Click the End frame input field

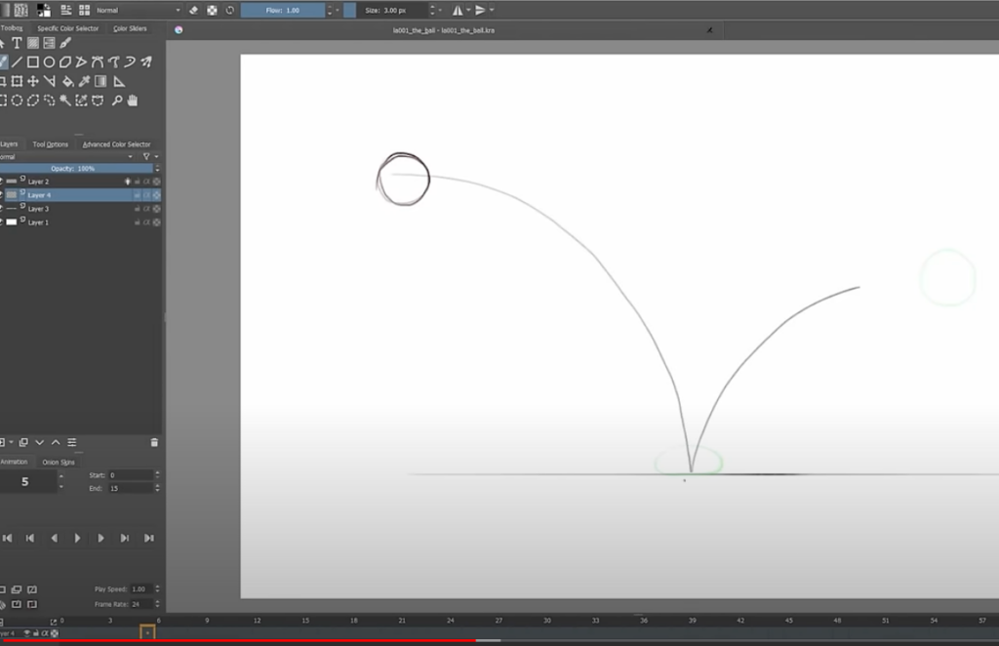129,488
